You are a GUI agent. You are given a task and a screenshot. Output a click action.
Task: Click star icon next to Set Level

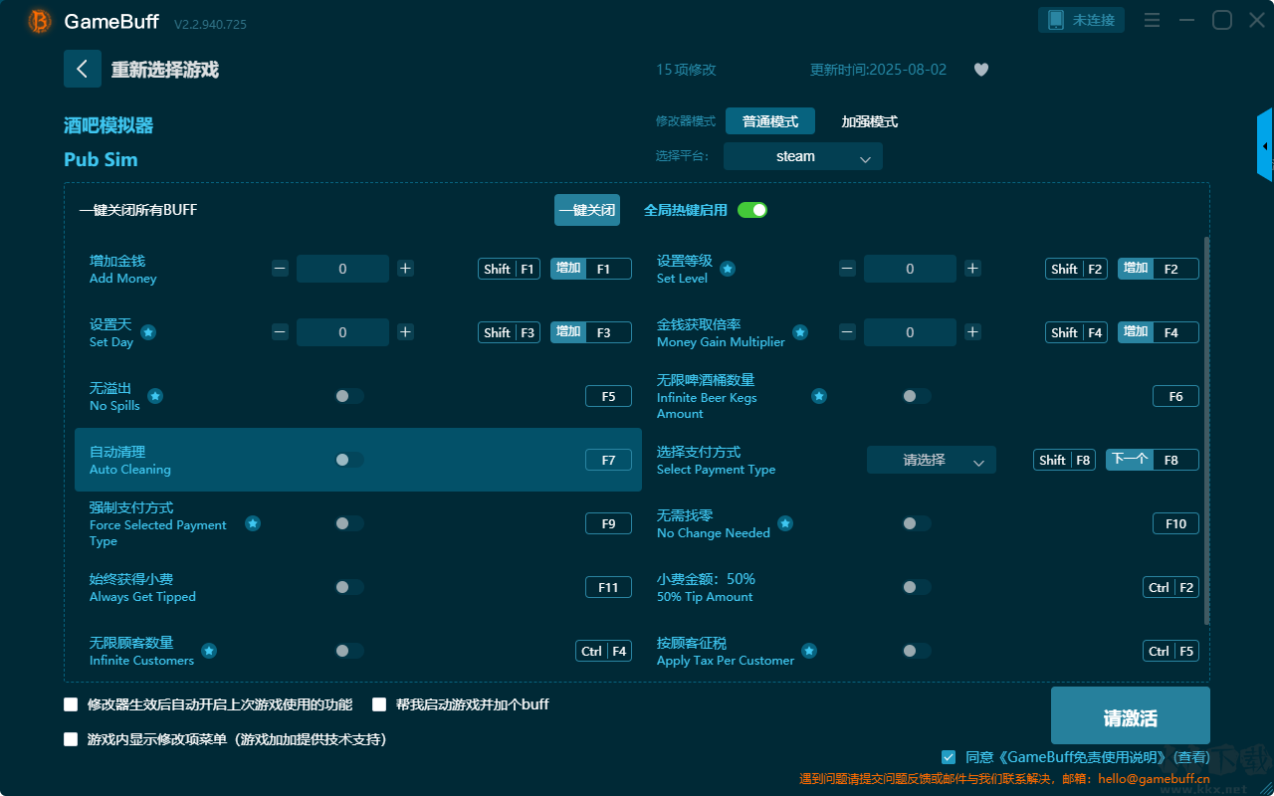pos(728,269)
